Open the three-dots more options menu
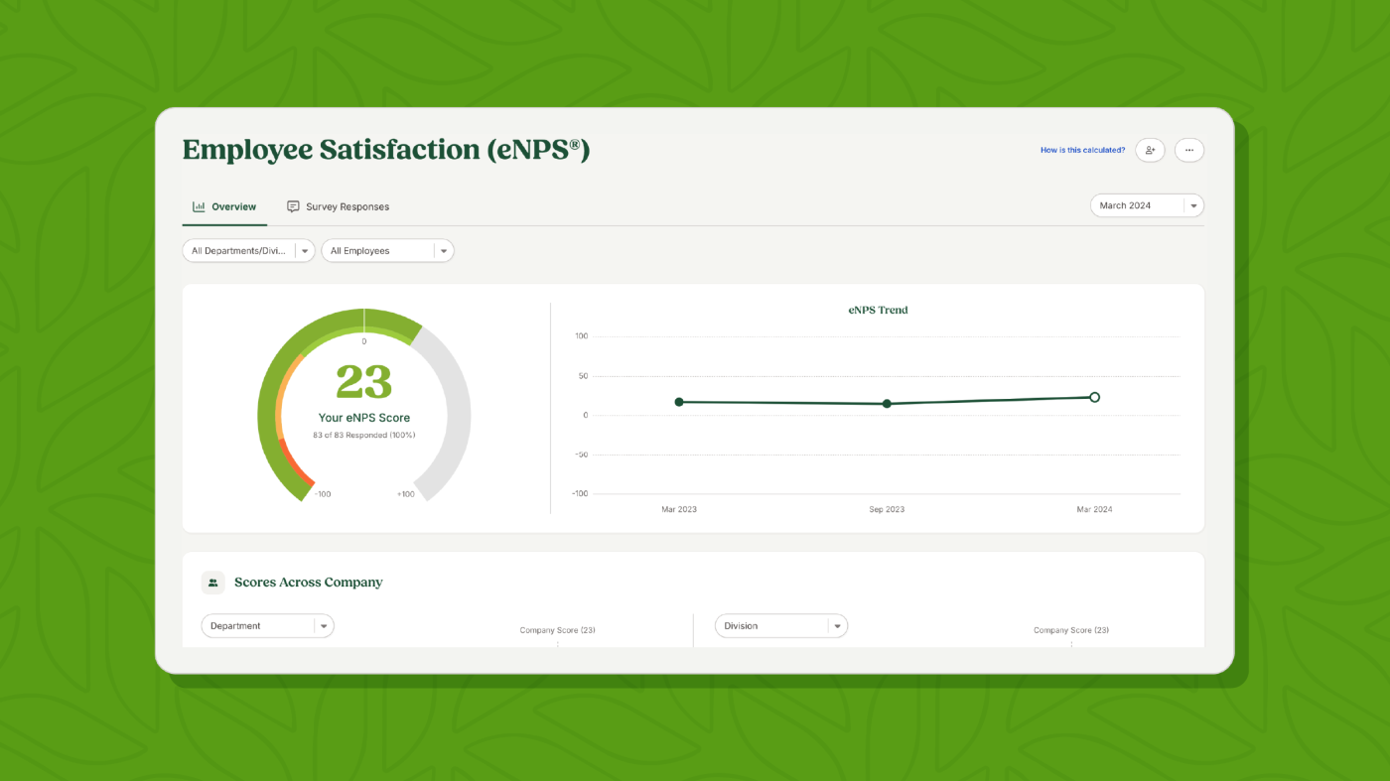The width and height of the screenshot is (1390, 781). (x=1189, y=150)
